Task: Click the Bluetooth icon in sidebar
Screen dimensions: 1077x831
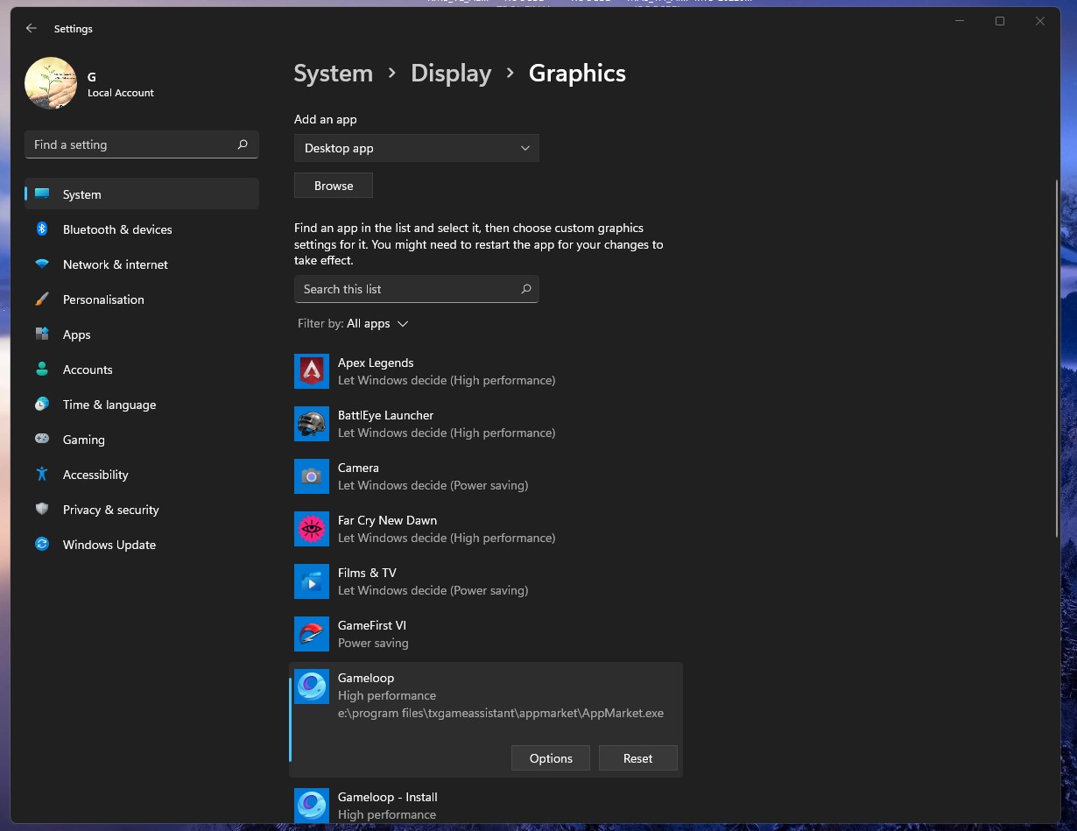Action: pos(42,229)
